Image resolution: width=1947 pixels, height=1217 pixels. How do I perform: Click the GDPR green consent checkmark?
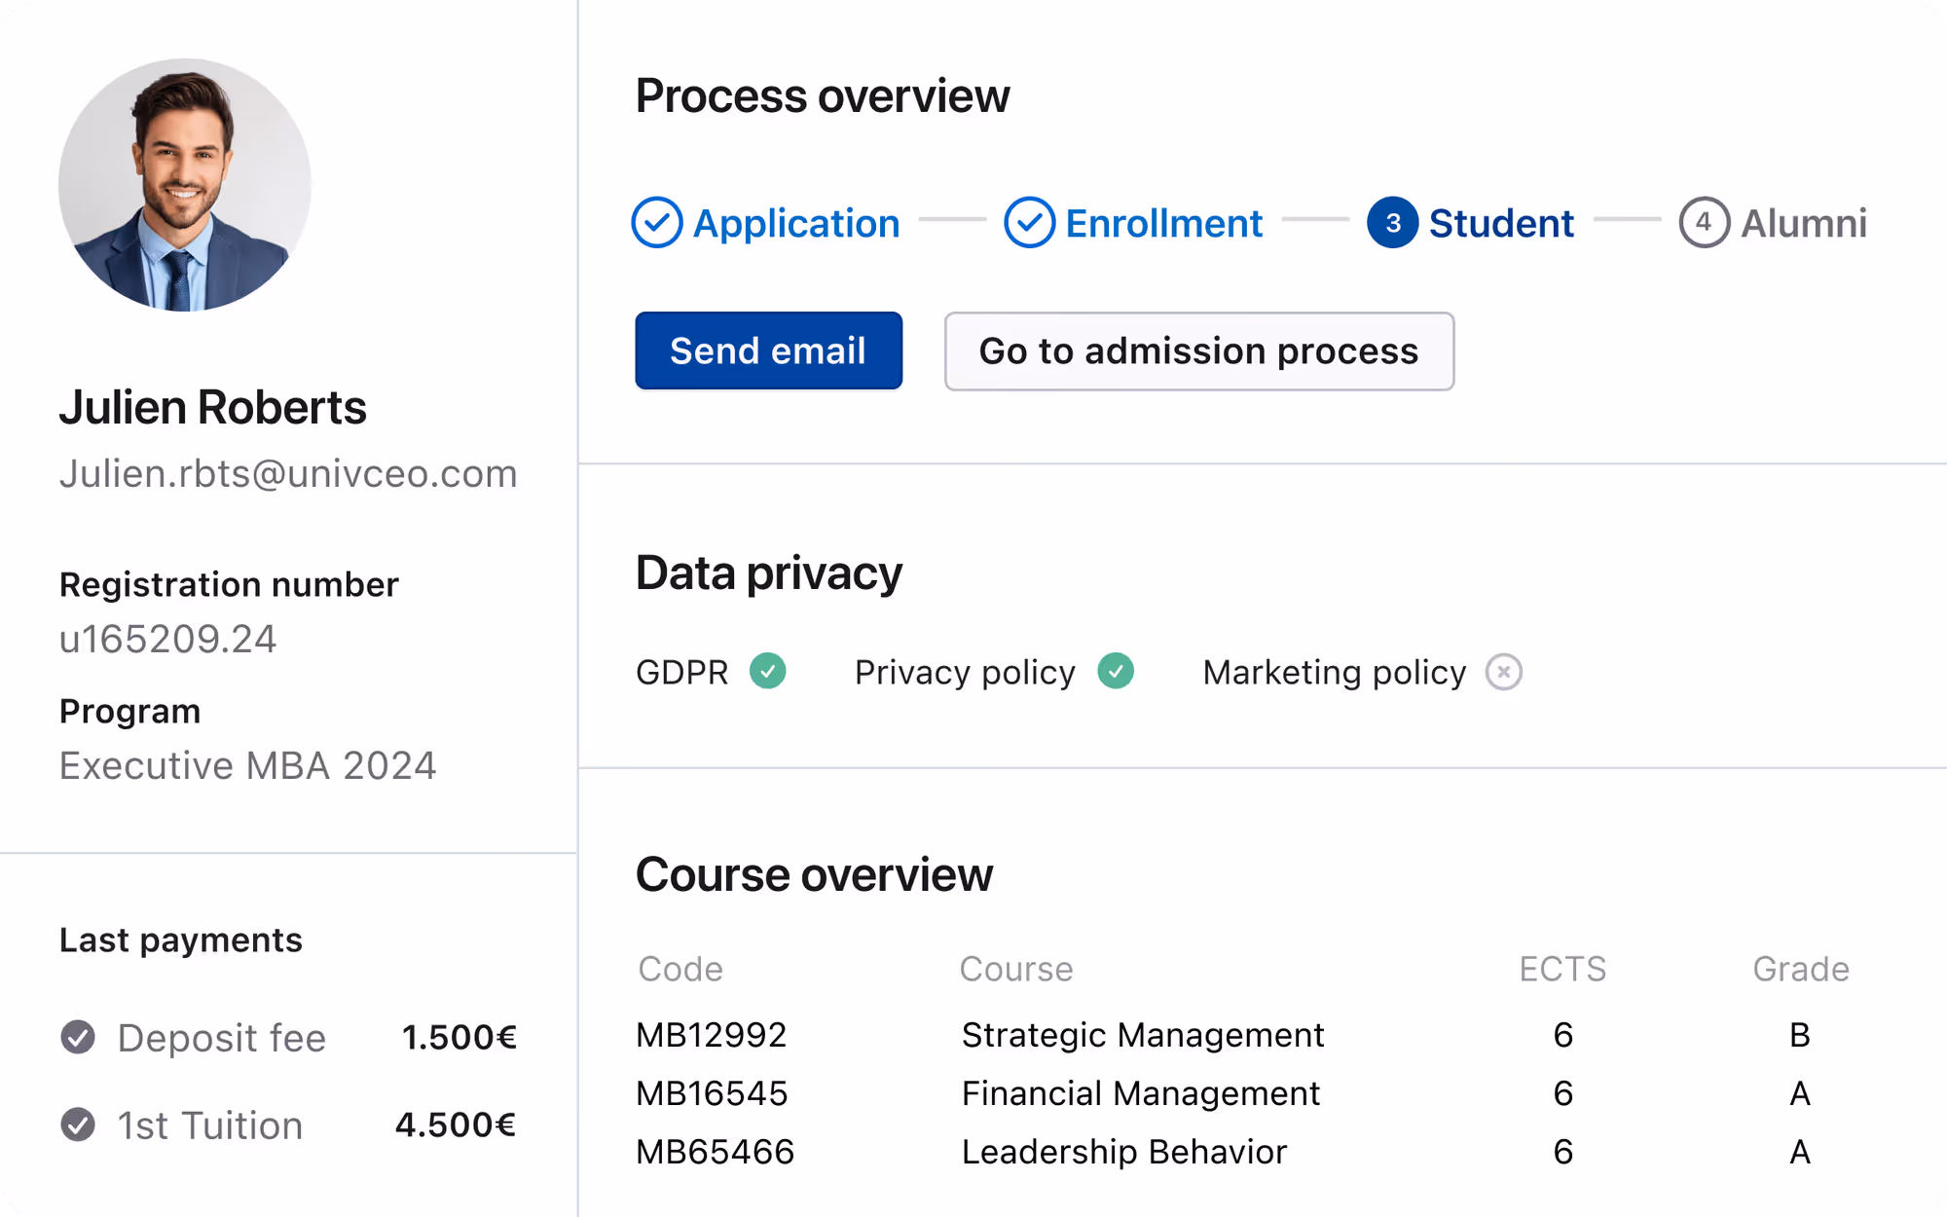tap(769, 671)
